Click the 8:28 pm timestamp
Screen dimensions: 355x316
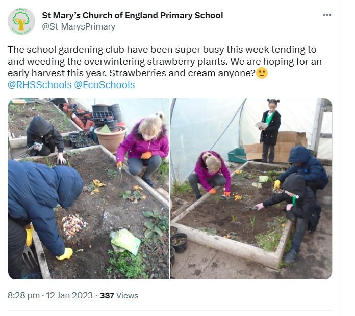click(x=24, y=295)
